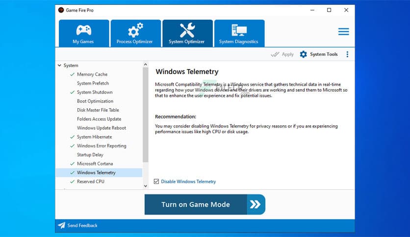Open the Process Optimizer gears tab

135,33
